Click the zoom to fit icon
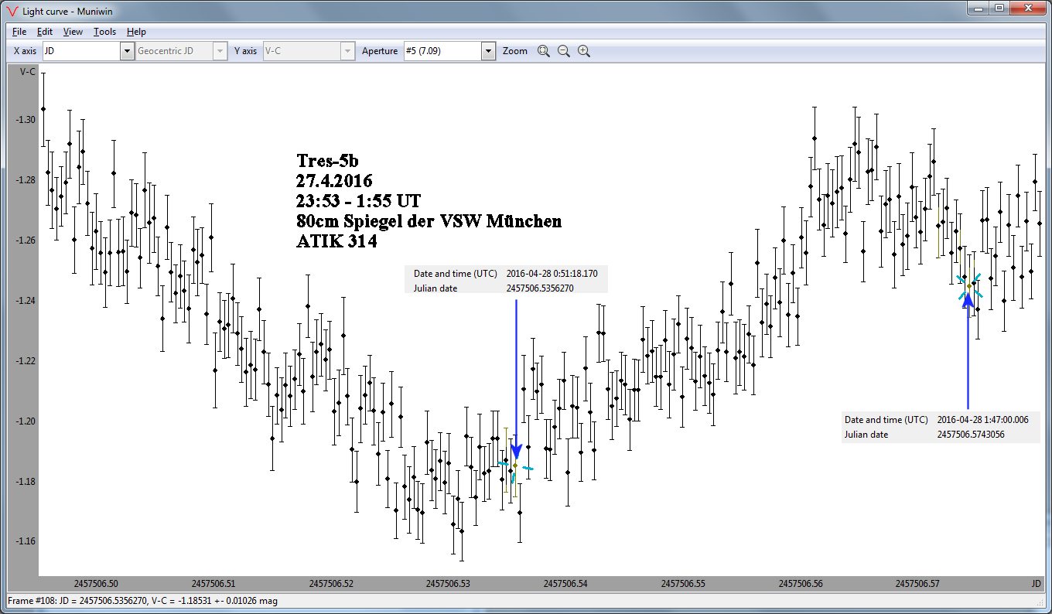Screen dimensions: 1052x614 pos(544,51)
